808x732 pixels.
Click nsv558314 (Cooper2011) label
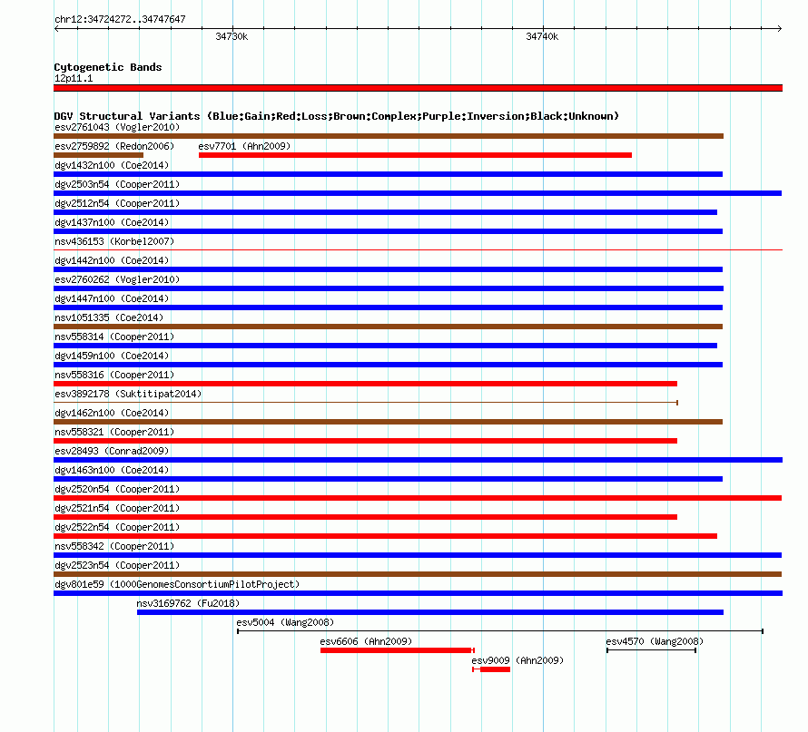pyautogui.click(x=114, y=337)
